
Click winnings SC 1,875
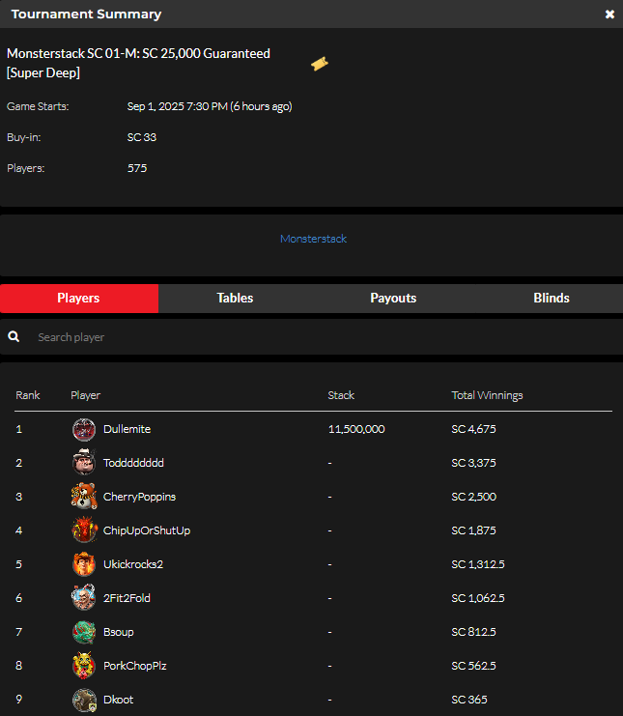coord(473,530)
